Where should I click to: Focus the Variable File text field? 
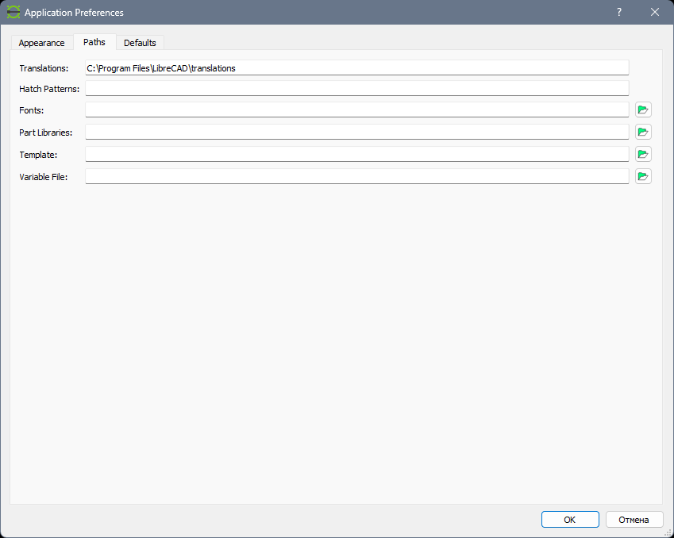pyautogui.click(x=356, y=177)
